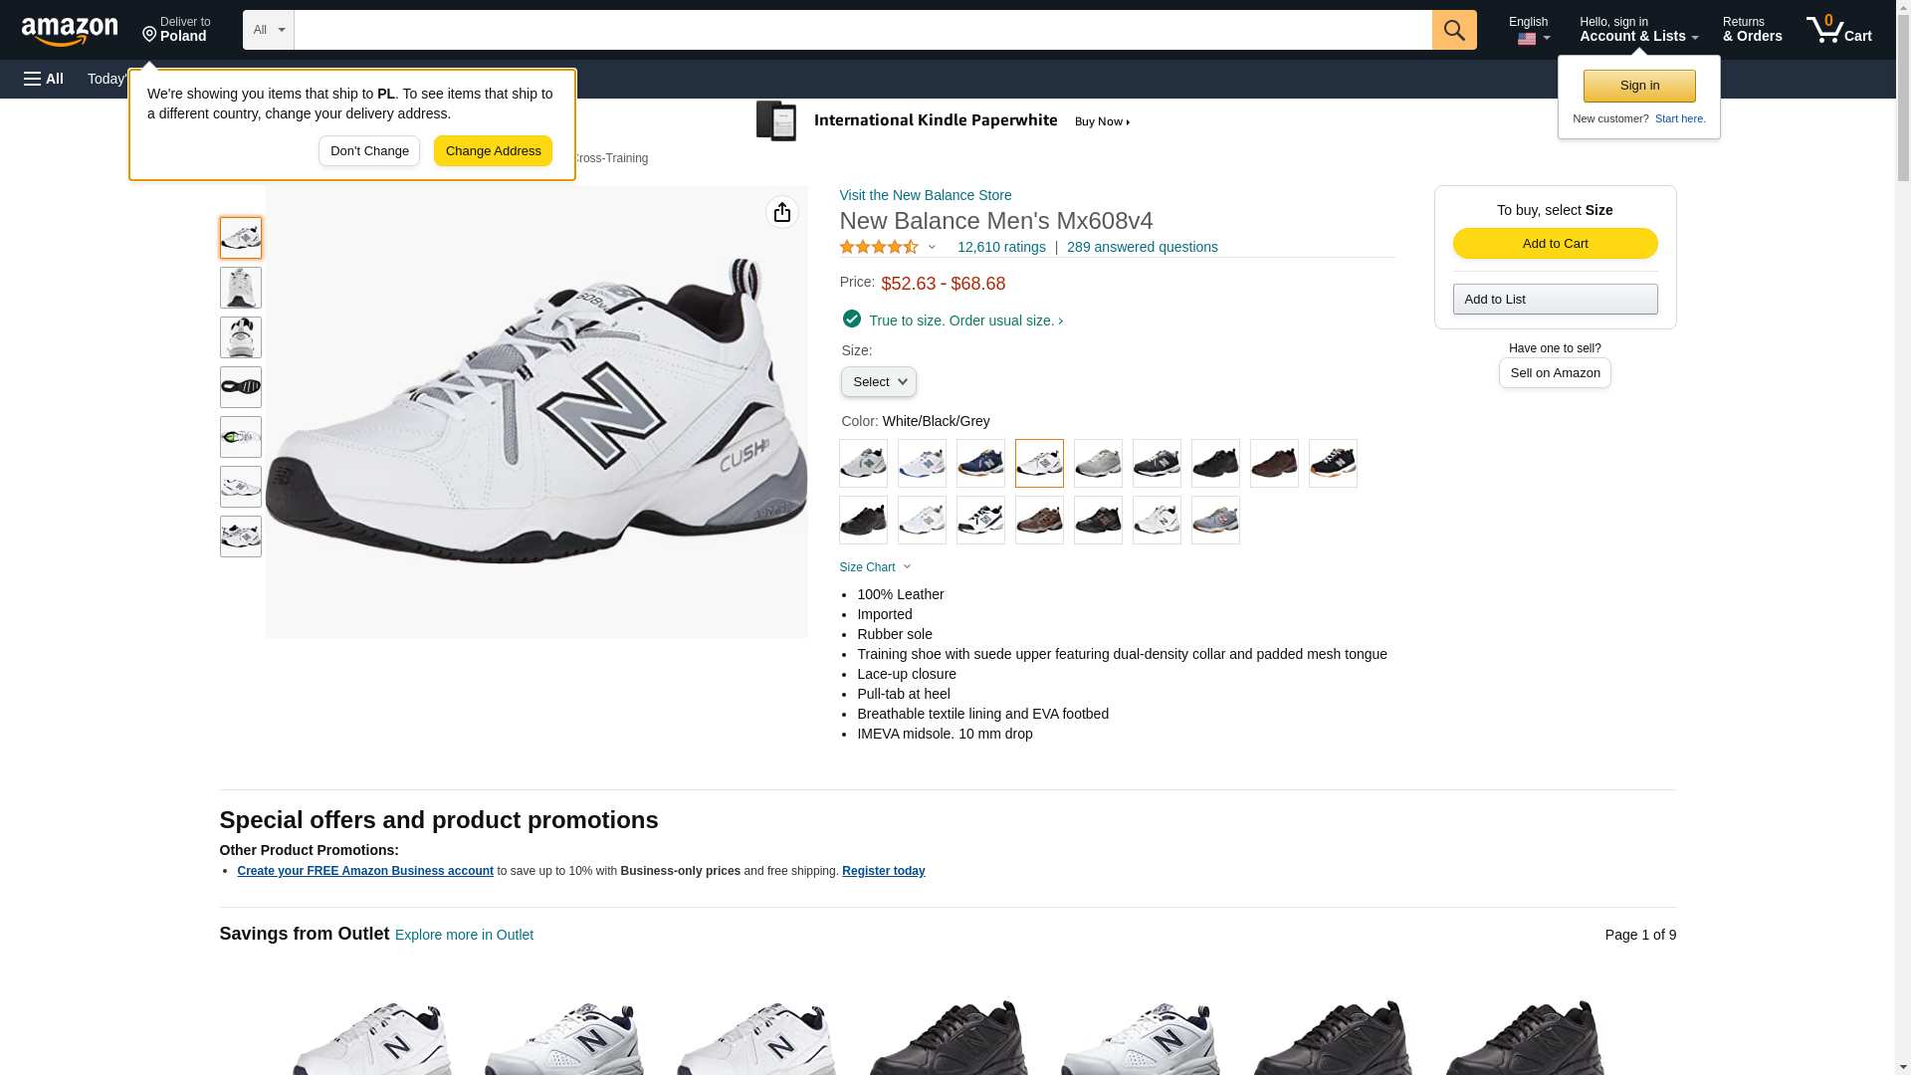Open the shopping cart
The width and height of the screenshot is (1911, 1075).
click(x=1839, y=30)
